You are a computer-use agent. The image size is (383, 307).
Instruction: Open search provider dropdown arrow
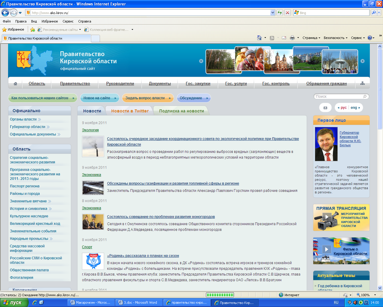point(379,13)
